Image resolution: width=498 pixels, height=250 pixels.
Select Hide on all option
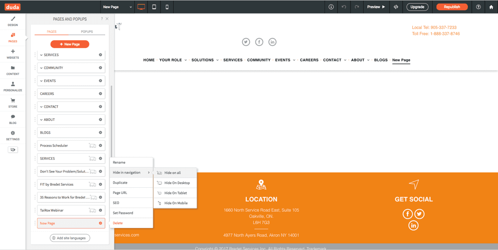172,173
